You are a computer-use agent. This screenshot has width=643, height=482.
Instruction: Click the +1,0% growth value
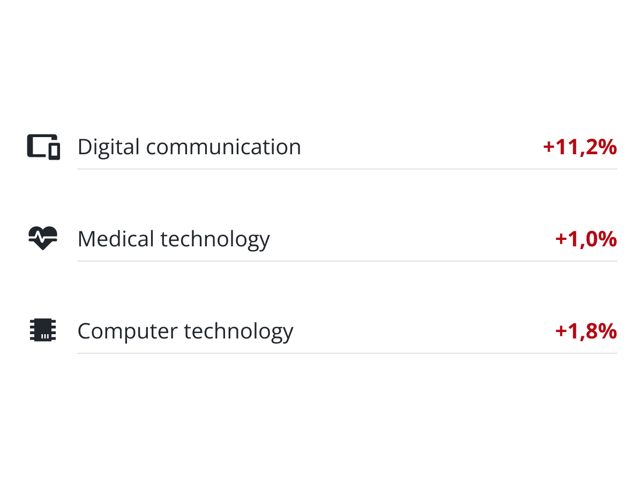tap(586, 239)
